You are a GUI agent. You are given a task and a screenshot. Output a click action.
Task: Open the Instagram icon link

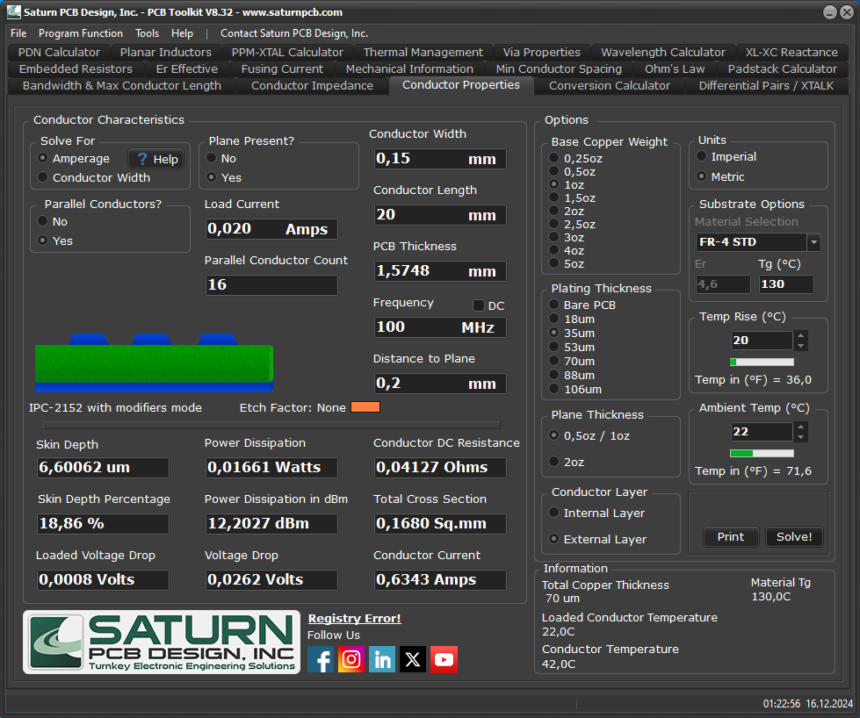351,659
